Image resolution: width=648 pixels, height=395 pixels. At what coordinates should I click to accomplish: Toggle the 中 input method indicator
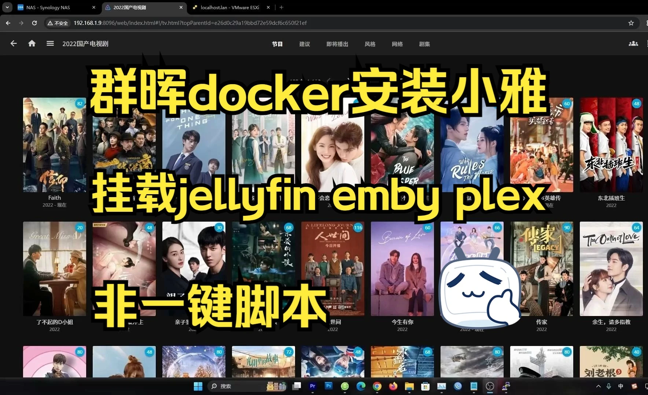(x=621, y=386)
